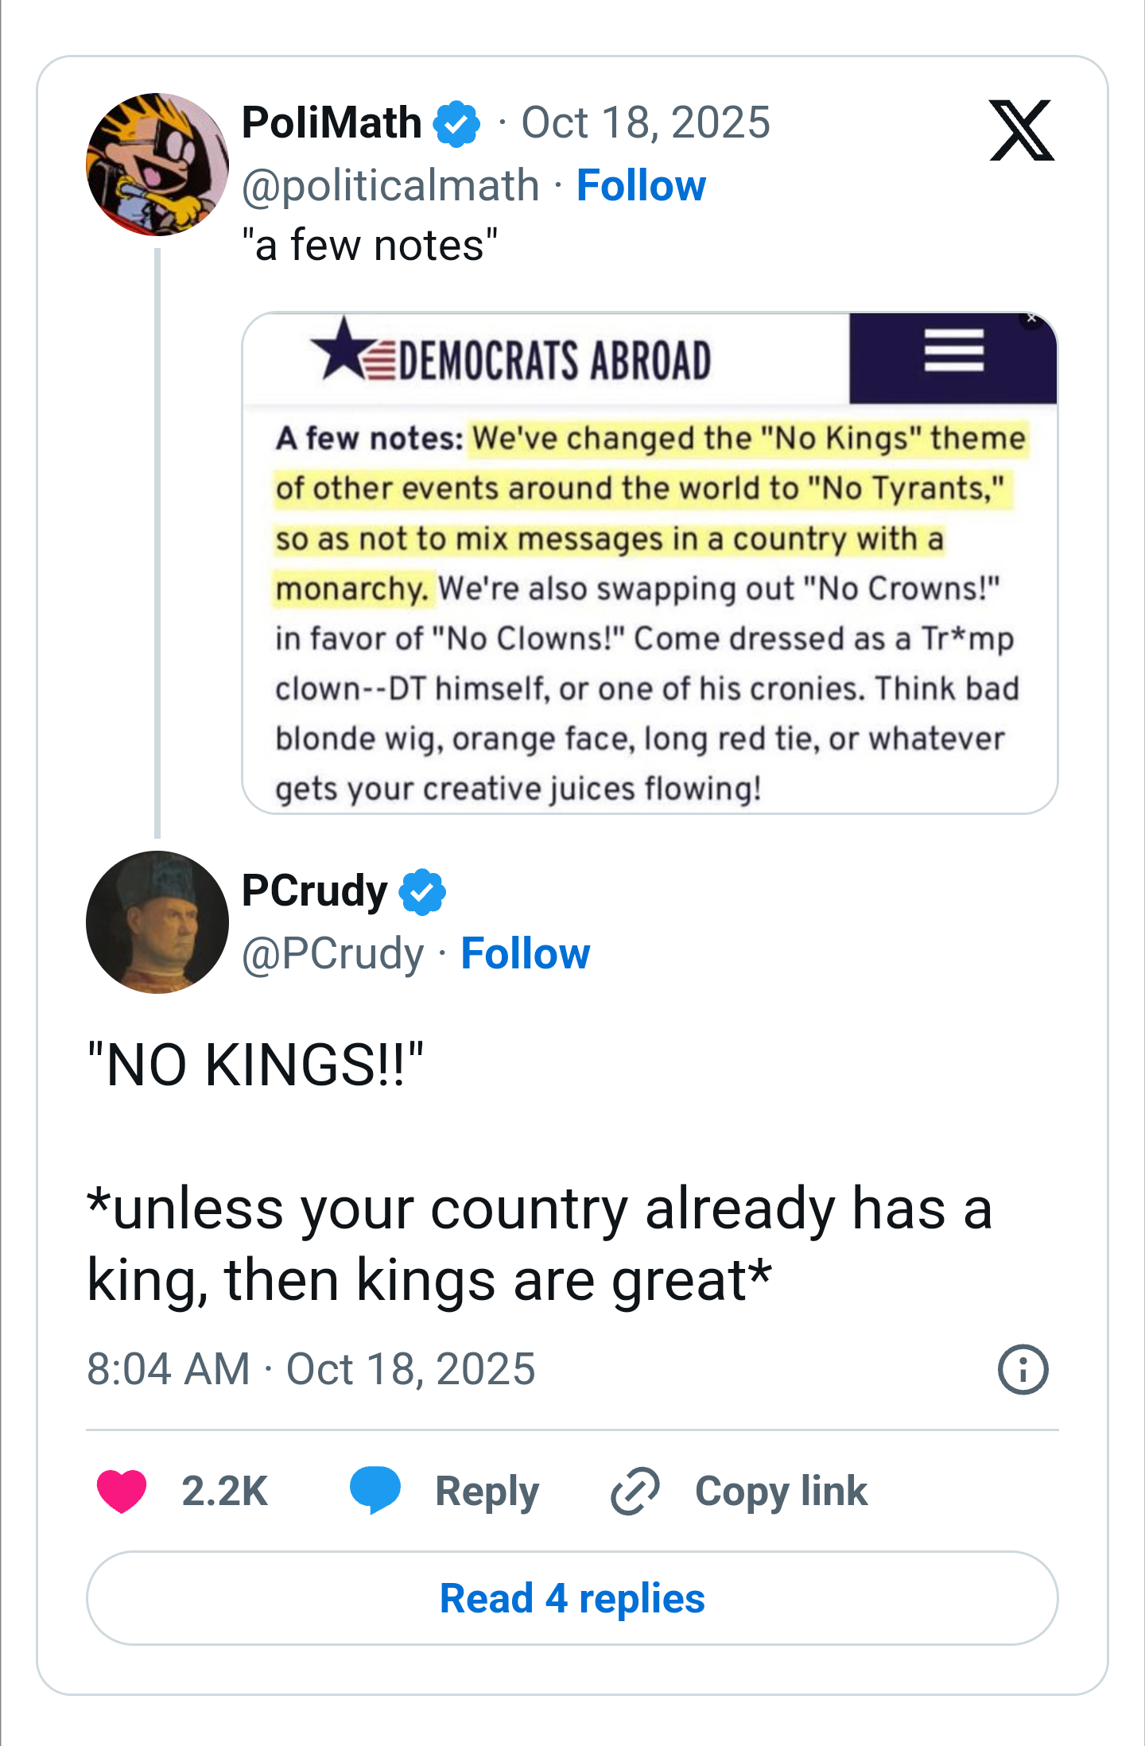The width and height of the screenshot is (1145, 1746).
Task: Click the Oct 18, 2025 header date
Action: [645, 122]
